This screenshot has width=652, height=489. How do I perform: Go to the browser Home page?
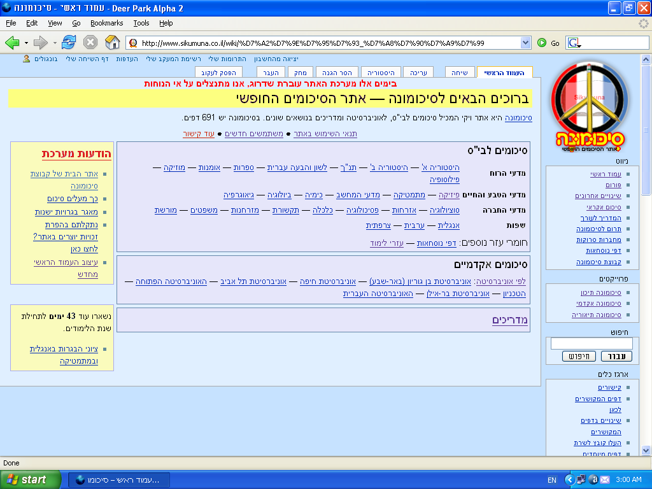coord(112,43)
